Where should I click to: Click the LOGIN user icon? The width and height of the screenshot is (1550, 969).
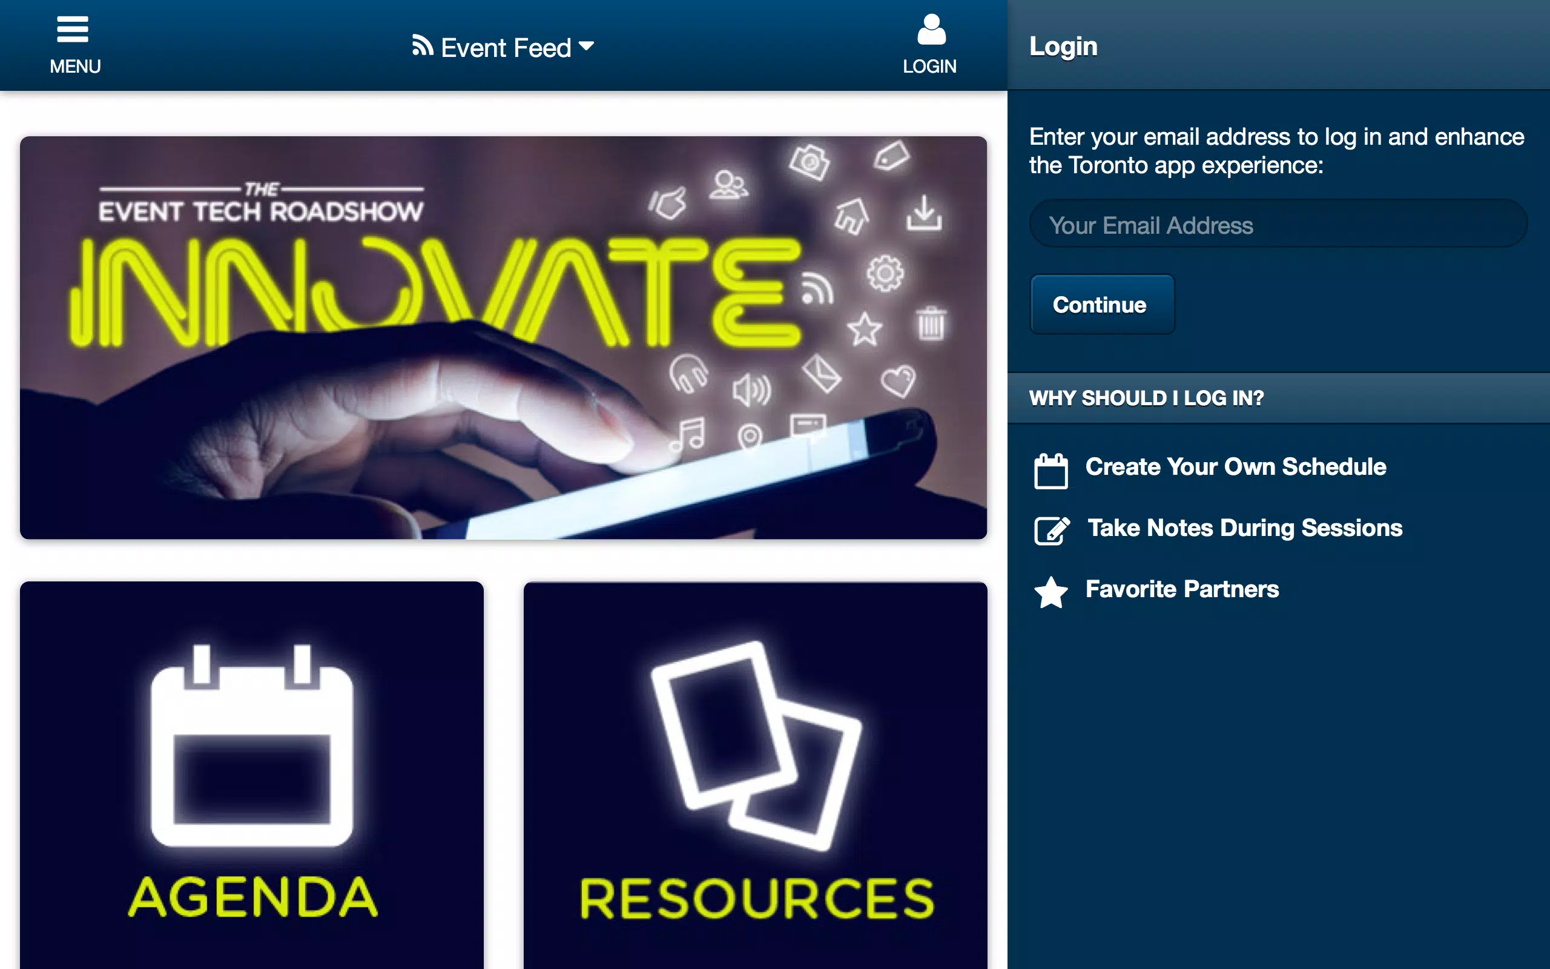click(x=931, y=30)
